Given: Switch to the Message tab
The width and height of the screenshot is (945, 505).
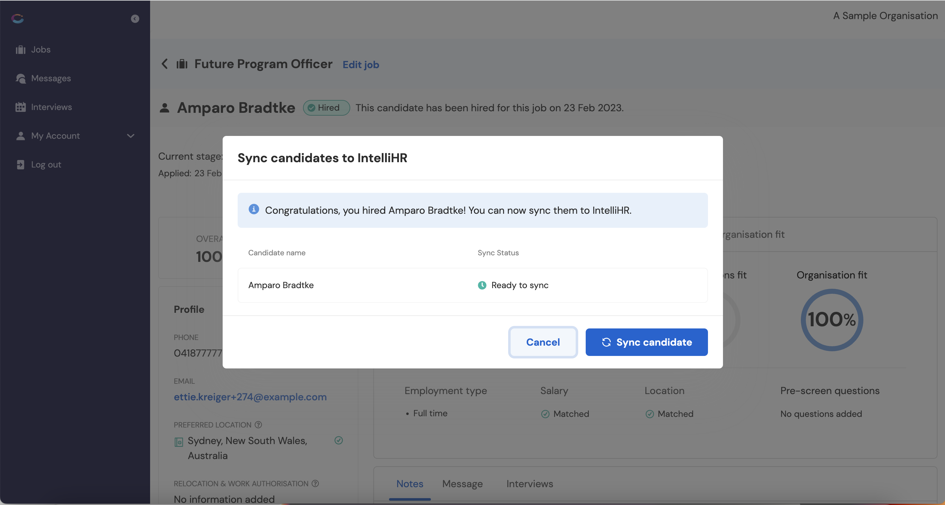Looking at the screenshot, I should 462,484.
